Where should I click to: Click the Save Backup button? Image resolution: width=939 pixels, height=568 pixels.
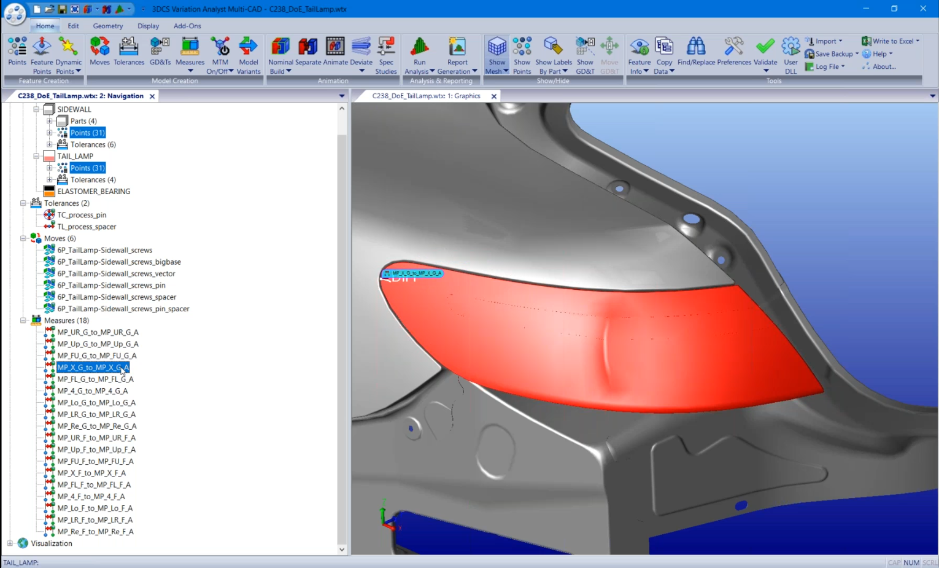pyautogui.click(x=832, y=53)
